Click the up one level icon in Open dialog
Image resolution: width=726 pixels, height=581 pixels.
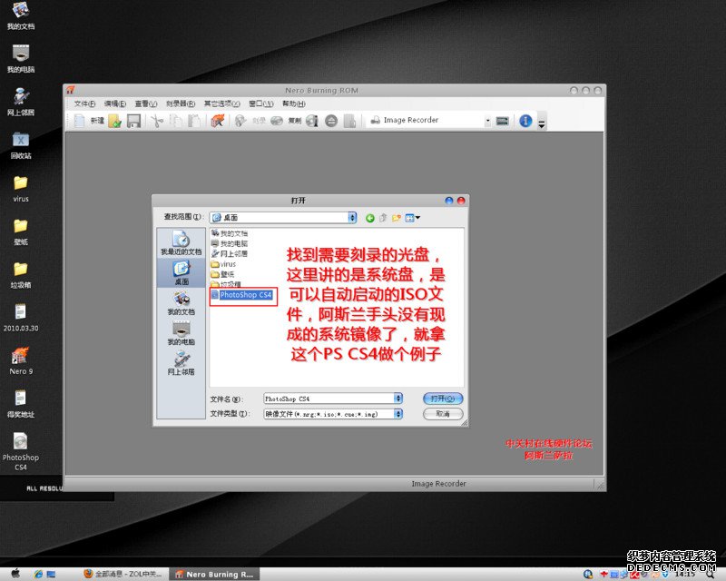383,218
